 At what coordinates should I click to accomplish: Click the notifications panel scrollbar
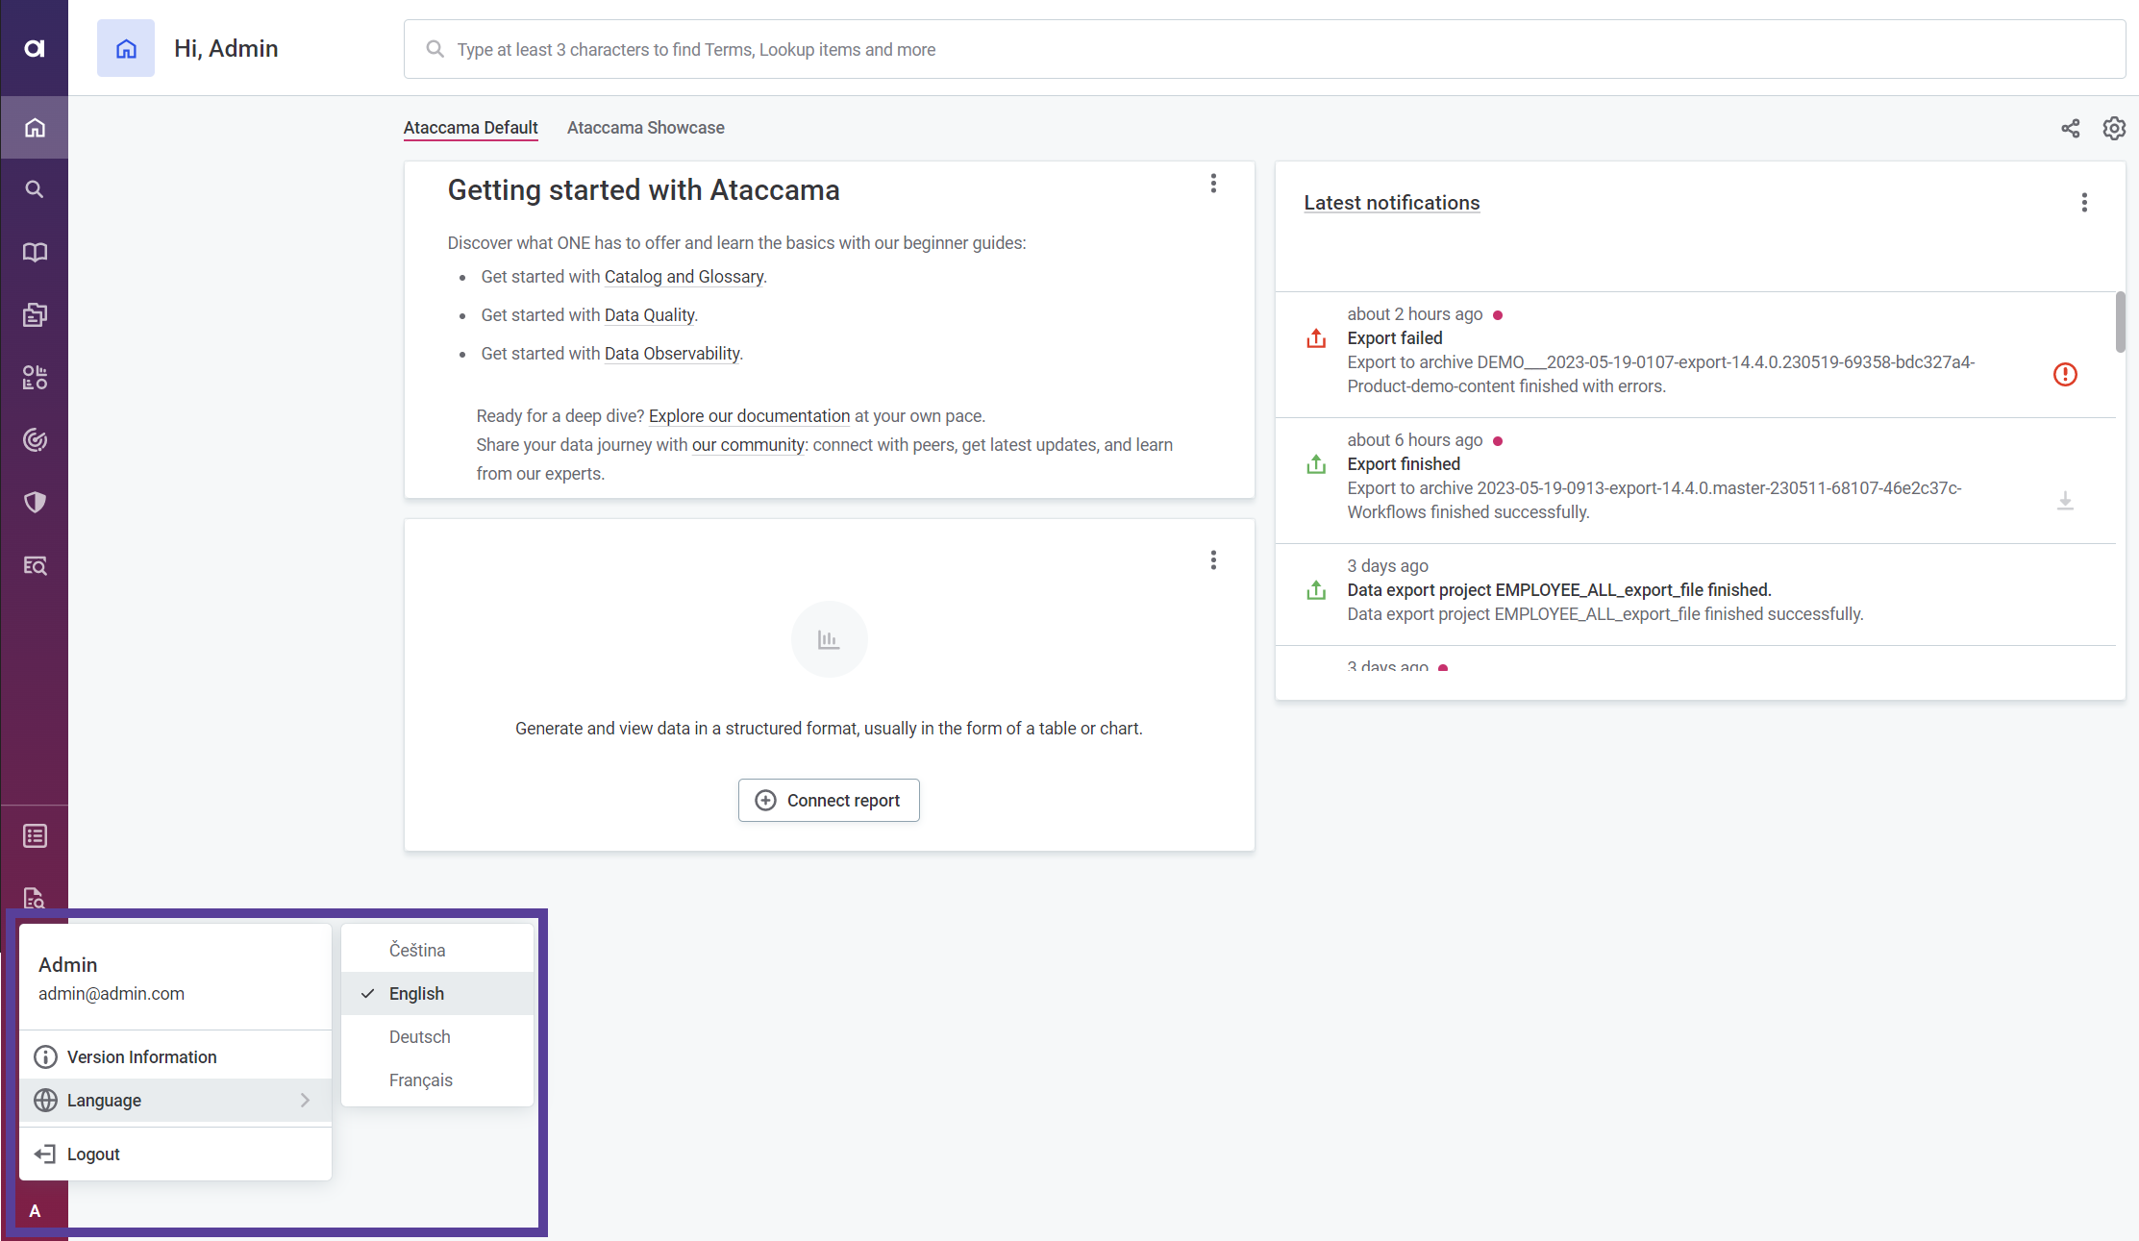[x=2120, y=322]
